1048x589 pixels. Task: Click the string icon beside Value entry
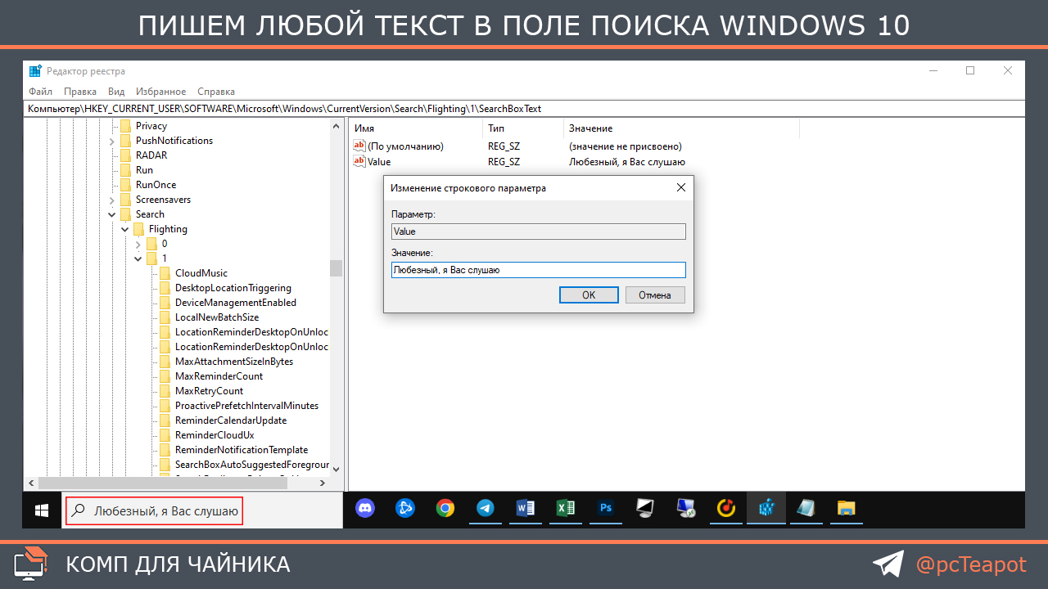pyautogui.click(x=359, y=161)
